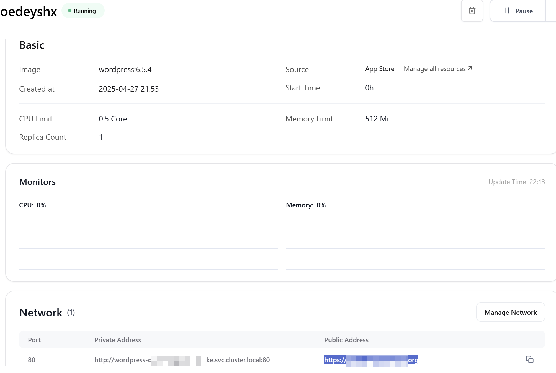This screenshot has width=556, height=373.
Task: Click the Start Time value 0h
Action: tap(369, 88)
